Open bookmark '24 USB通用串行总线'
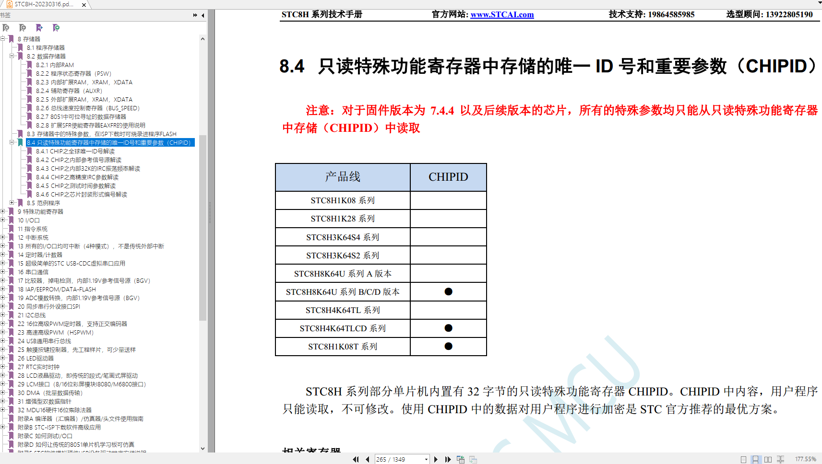This screenshot has width=822, height=464. [44, 341]
